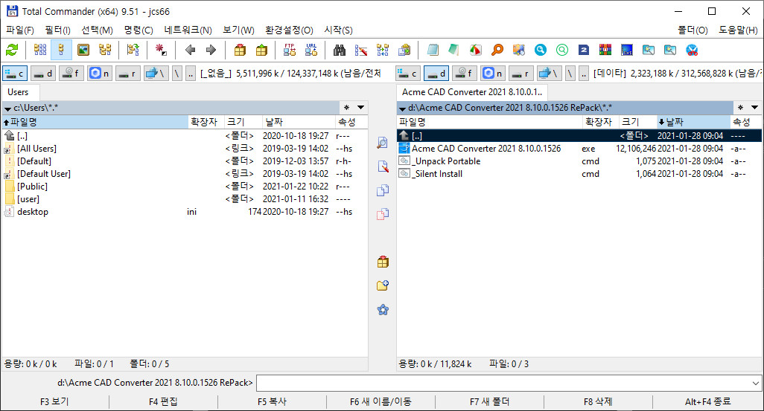764x411 pixels.
Task: Select drive d in the left drive bar
Action: [43, 74]
